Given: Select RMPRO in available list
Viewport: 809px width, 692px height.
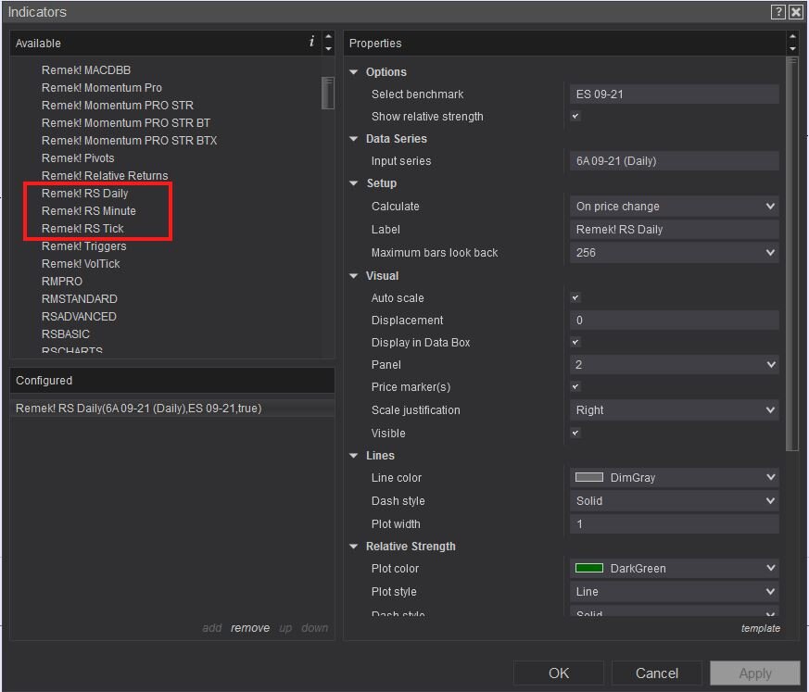Looking at the screenshot, I should [62, 281].
